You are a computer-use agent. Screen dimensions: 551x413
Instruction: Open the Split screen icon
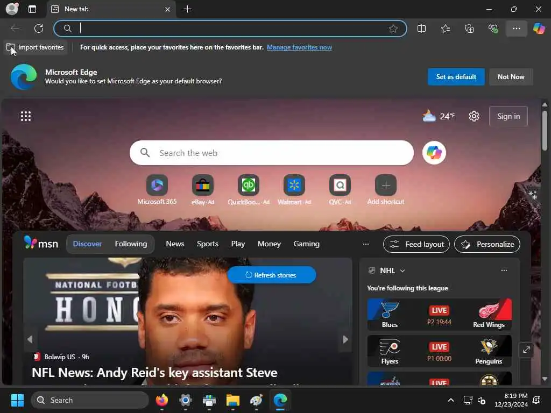pos(421,29)
